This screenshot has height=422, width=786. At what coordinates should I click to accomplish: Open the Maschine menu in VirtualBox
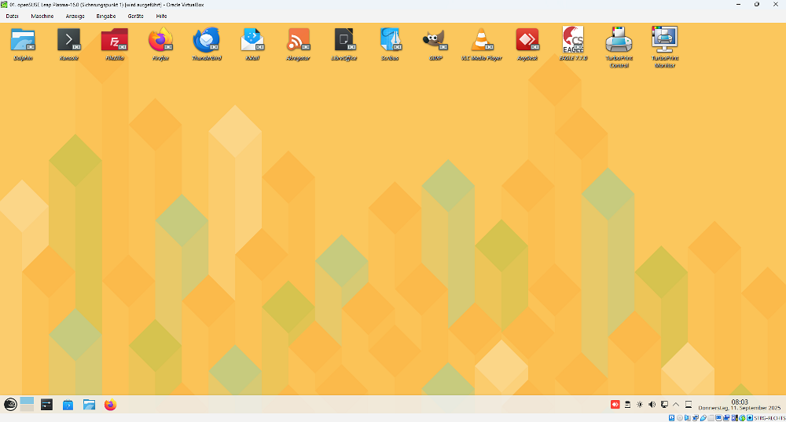[42, 16]
